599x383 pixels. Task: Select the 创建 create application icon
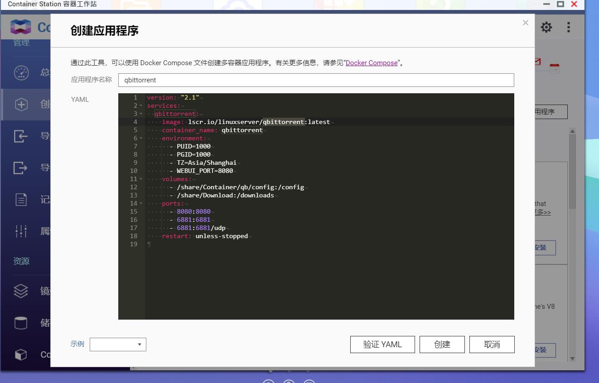(21, 104)
